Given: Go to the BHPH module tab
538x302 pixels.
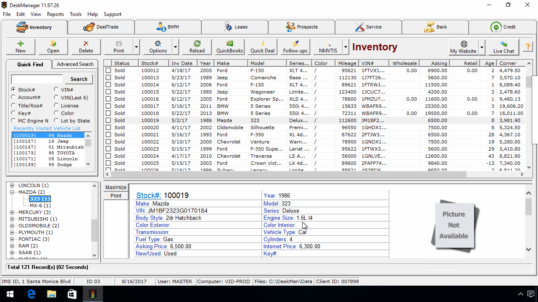Looking at the screenshot, I should pos(168,27).
